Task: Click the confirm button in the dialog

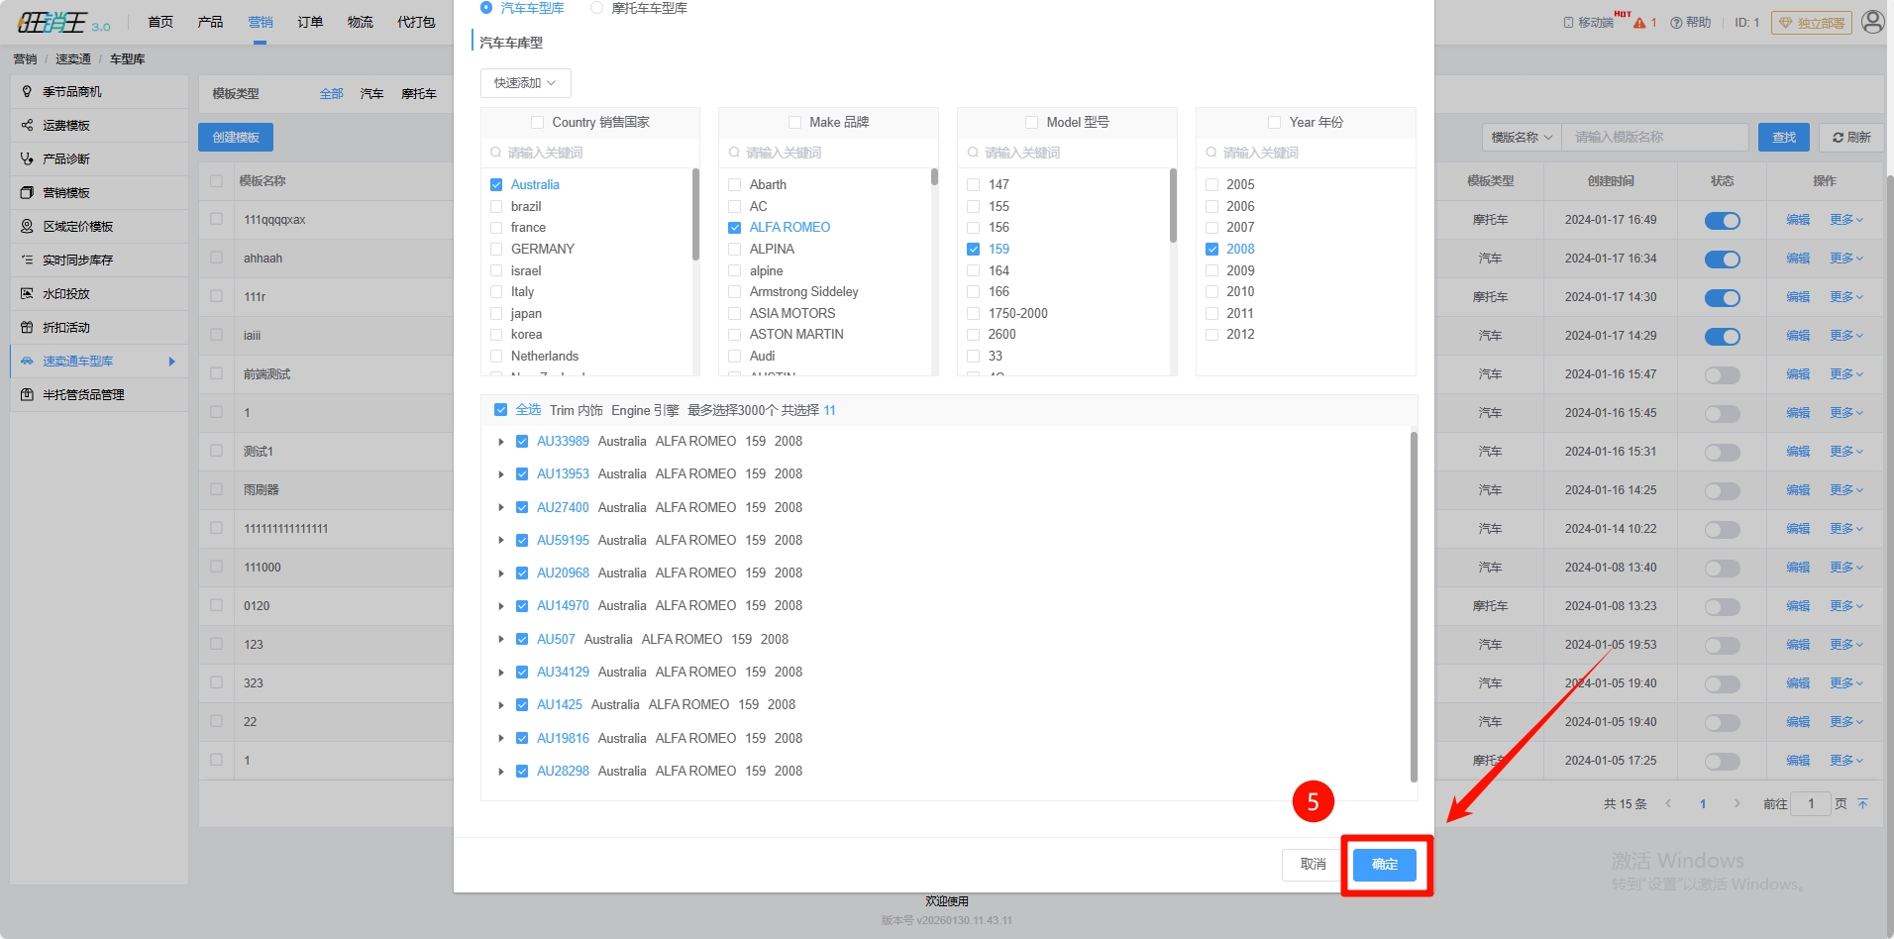Action: click(1384, 865)
